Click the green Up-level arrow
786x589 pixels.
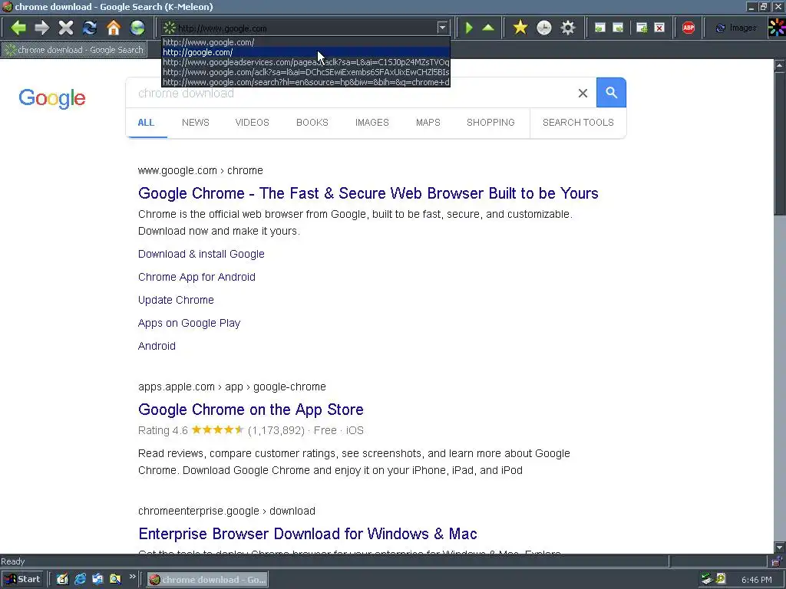[x=488, y=28]
